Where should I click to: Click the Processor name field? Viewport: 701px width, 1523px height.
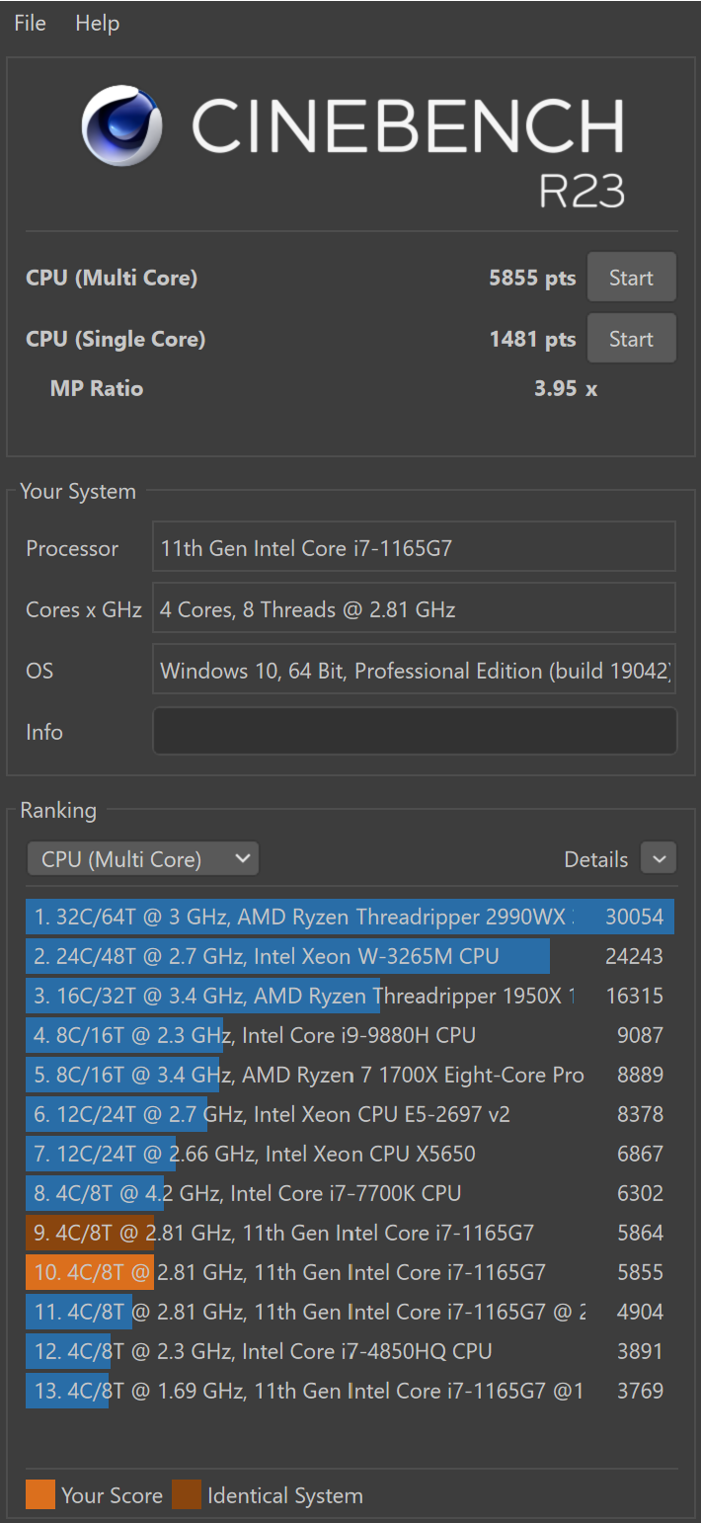point(415,548)
